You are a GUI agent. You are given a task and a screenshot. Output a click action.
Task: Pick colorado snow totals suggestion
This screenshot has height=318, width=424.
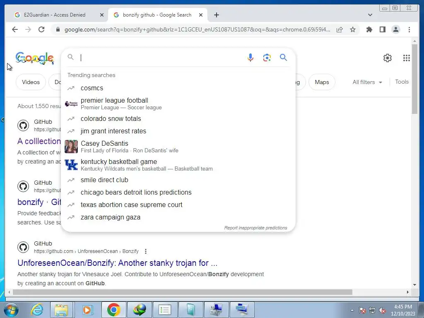[178, 118]
